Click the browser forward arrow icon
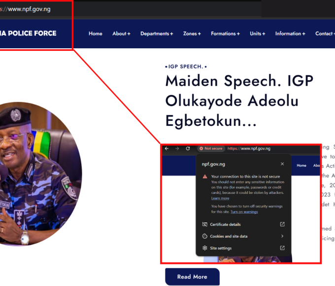The width and height of the screenshot is (335, 286). coord(177,148)
